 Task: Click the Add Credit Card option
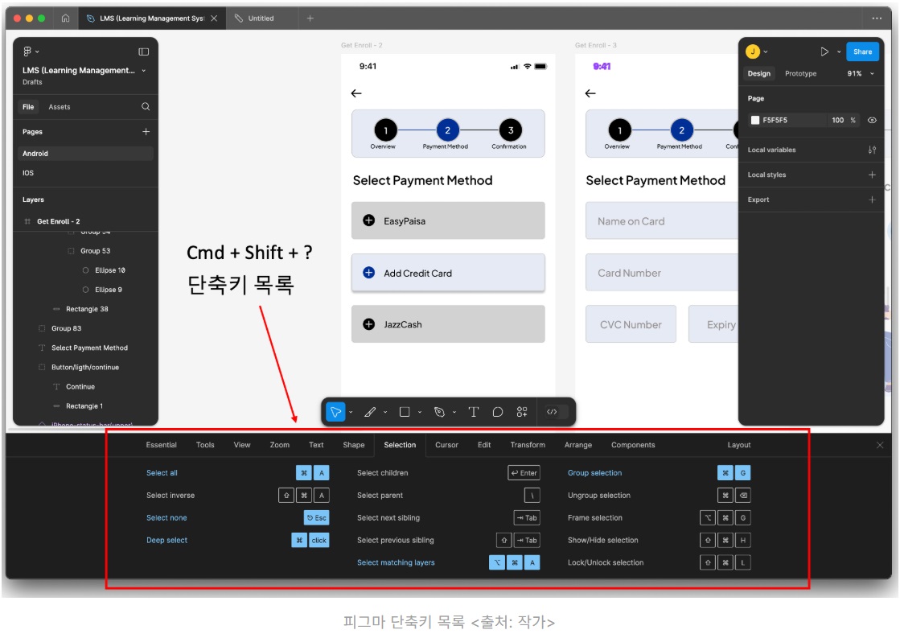click(448, 273)
